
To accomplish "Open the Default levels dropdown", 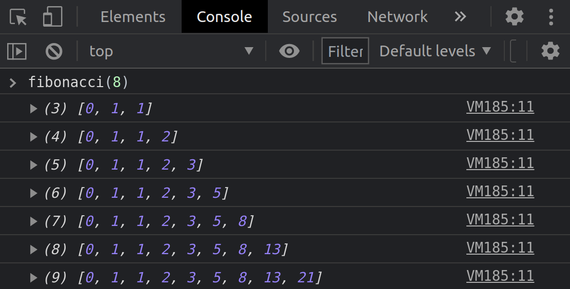I will 436,51.
